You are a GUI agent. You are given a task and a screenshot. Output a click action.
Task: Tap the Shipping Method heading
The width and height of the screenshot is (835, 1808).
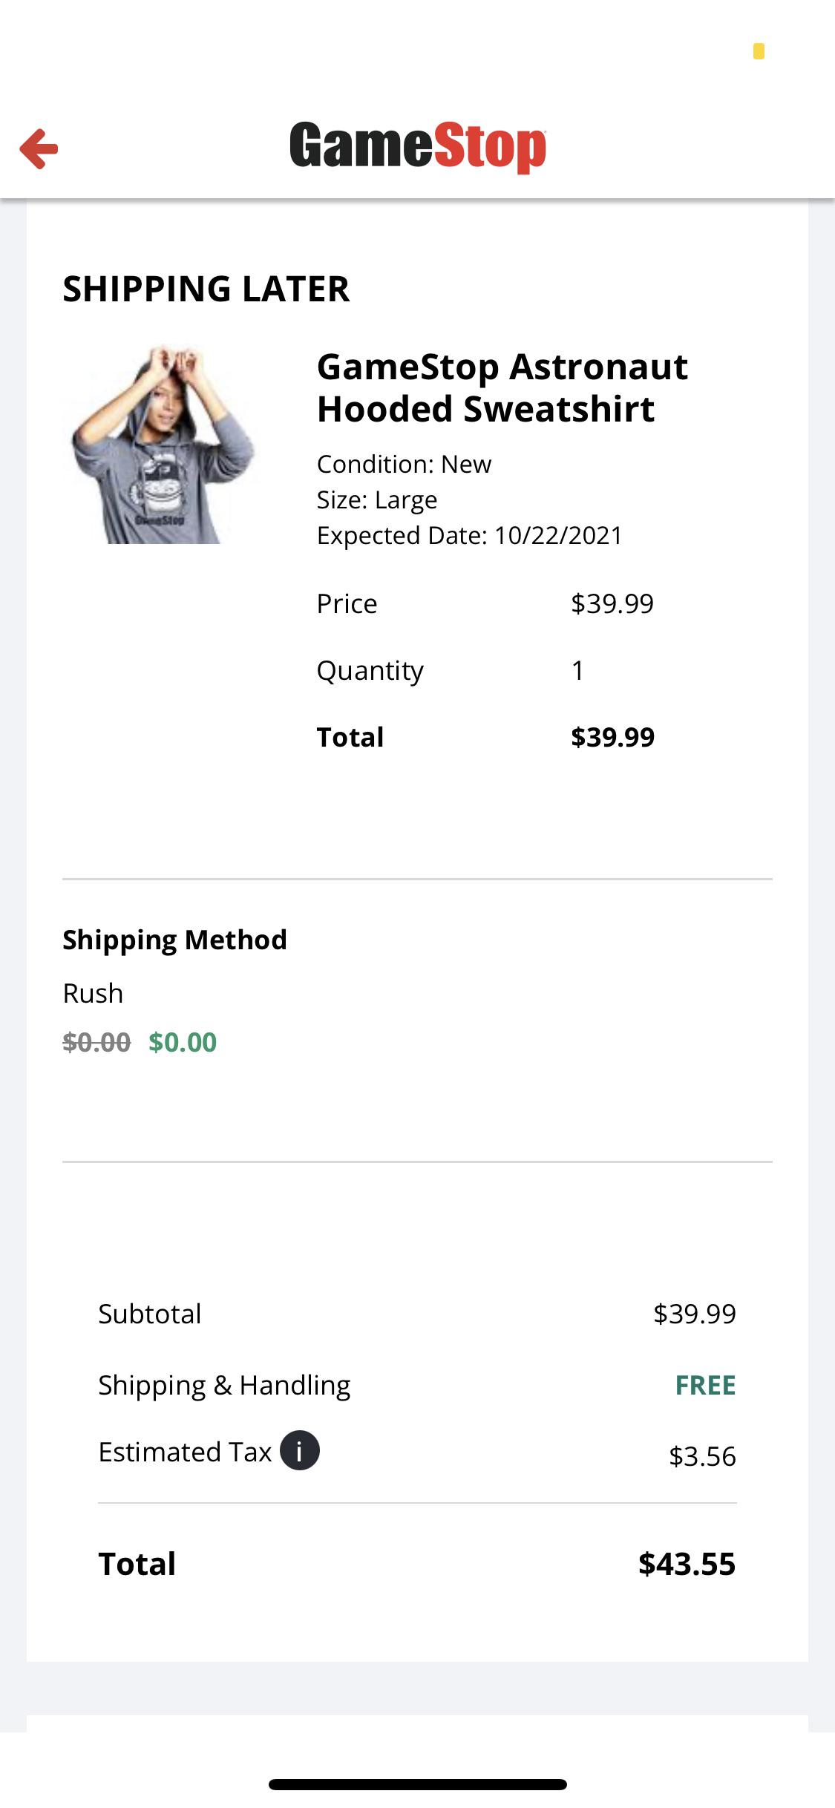(x=174, y=940)
